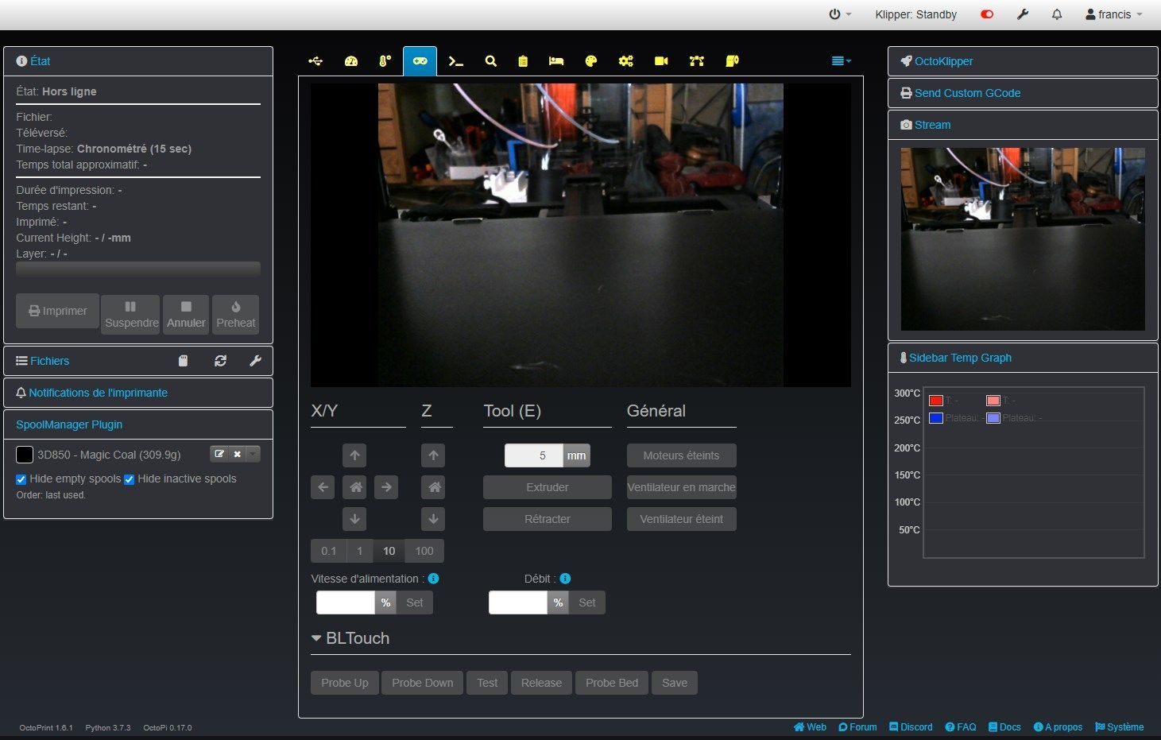Edit the 3D850 Magic Coal spool
The image size is (1161, 740).
pyautogui.click(x=219, y=454)
